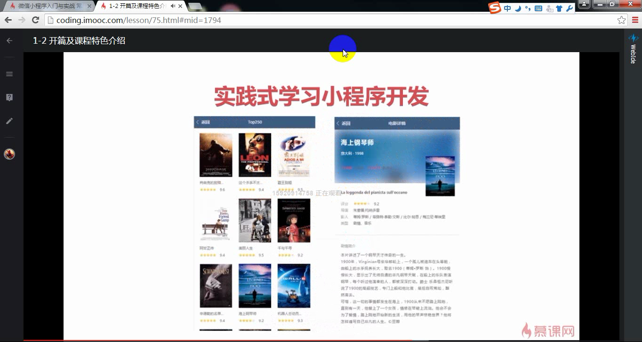
Task: Focus the coding.imooc.com address bar
Action: click(337, 20)
